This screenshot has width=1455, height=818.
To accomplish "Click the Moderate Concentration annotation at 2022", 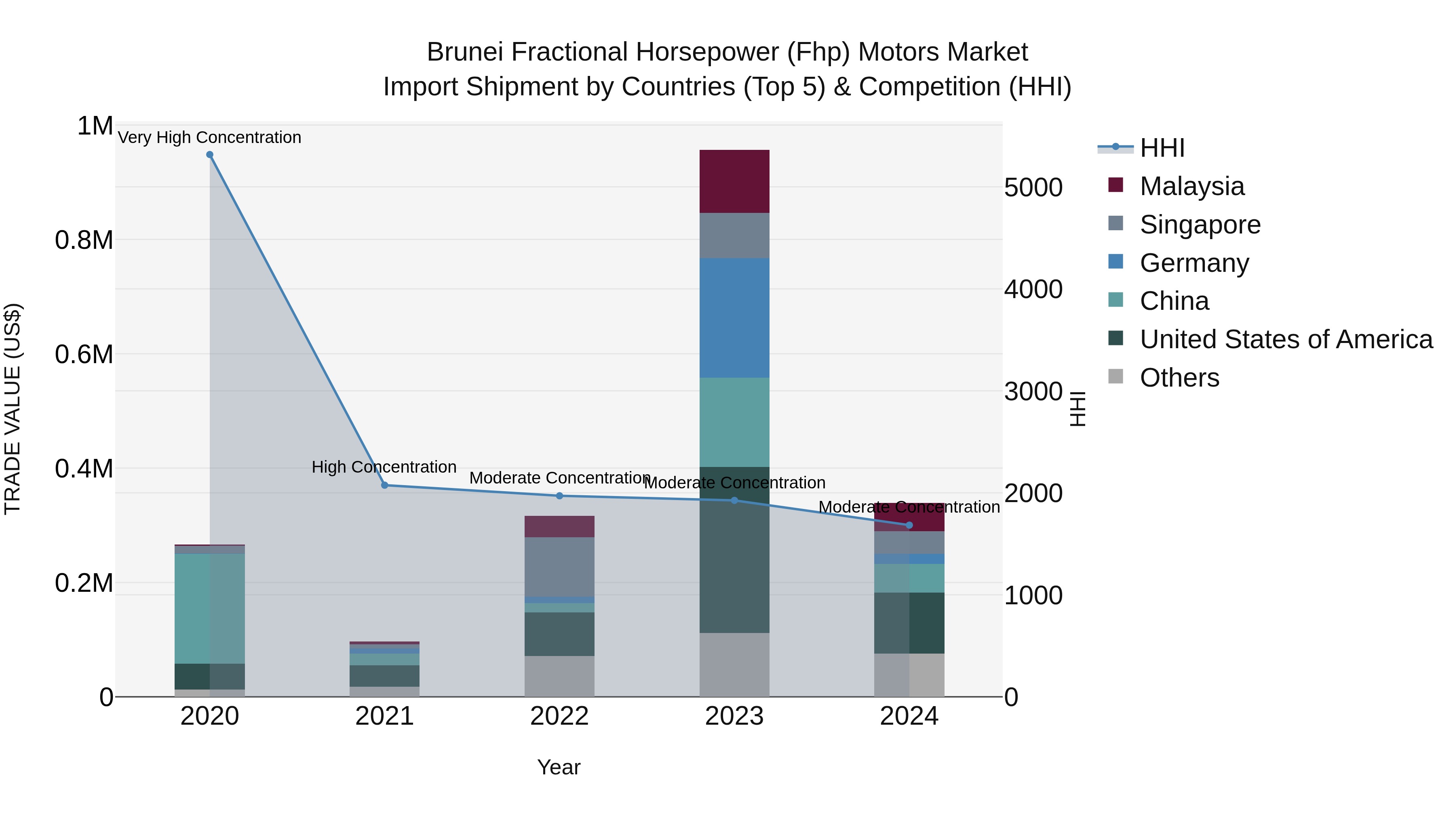I will (x=560, y=477).
